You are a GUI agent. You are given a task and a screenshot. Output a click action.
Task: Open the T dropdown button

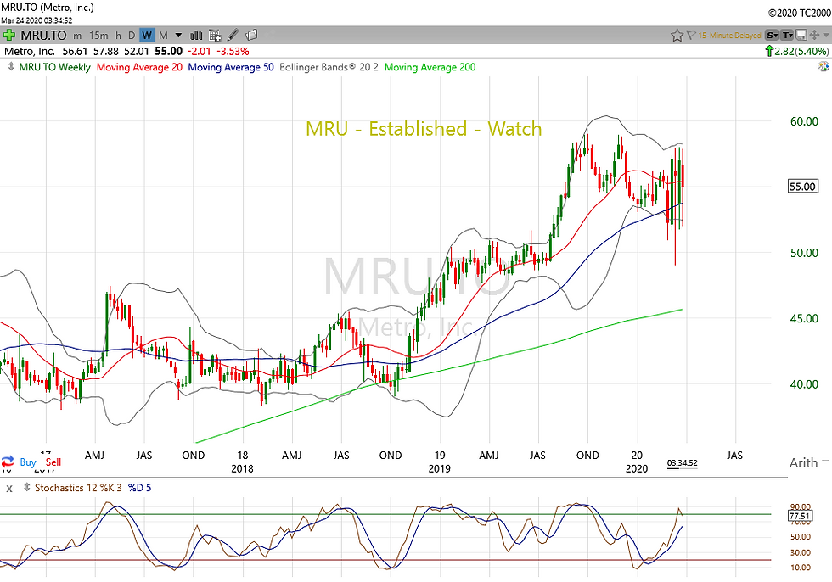point(788,36)
